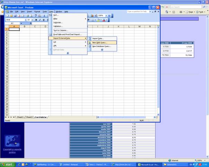The image size is (209, 167).
Task: Open the Font Color dropdown arrow
Action: [107, 20]
